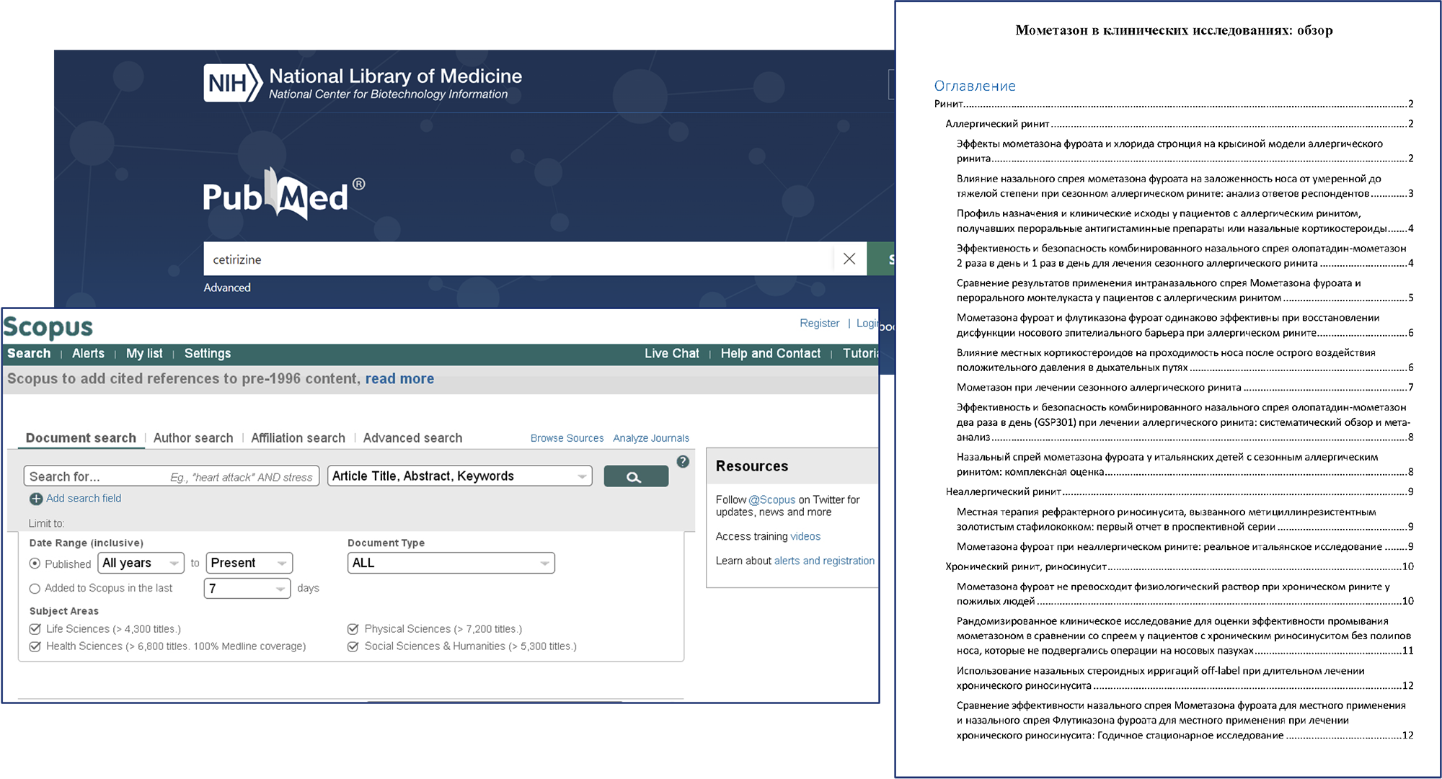
Task: Switch to Author search tab
Action: pos(193,438)
